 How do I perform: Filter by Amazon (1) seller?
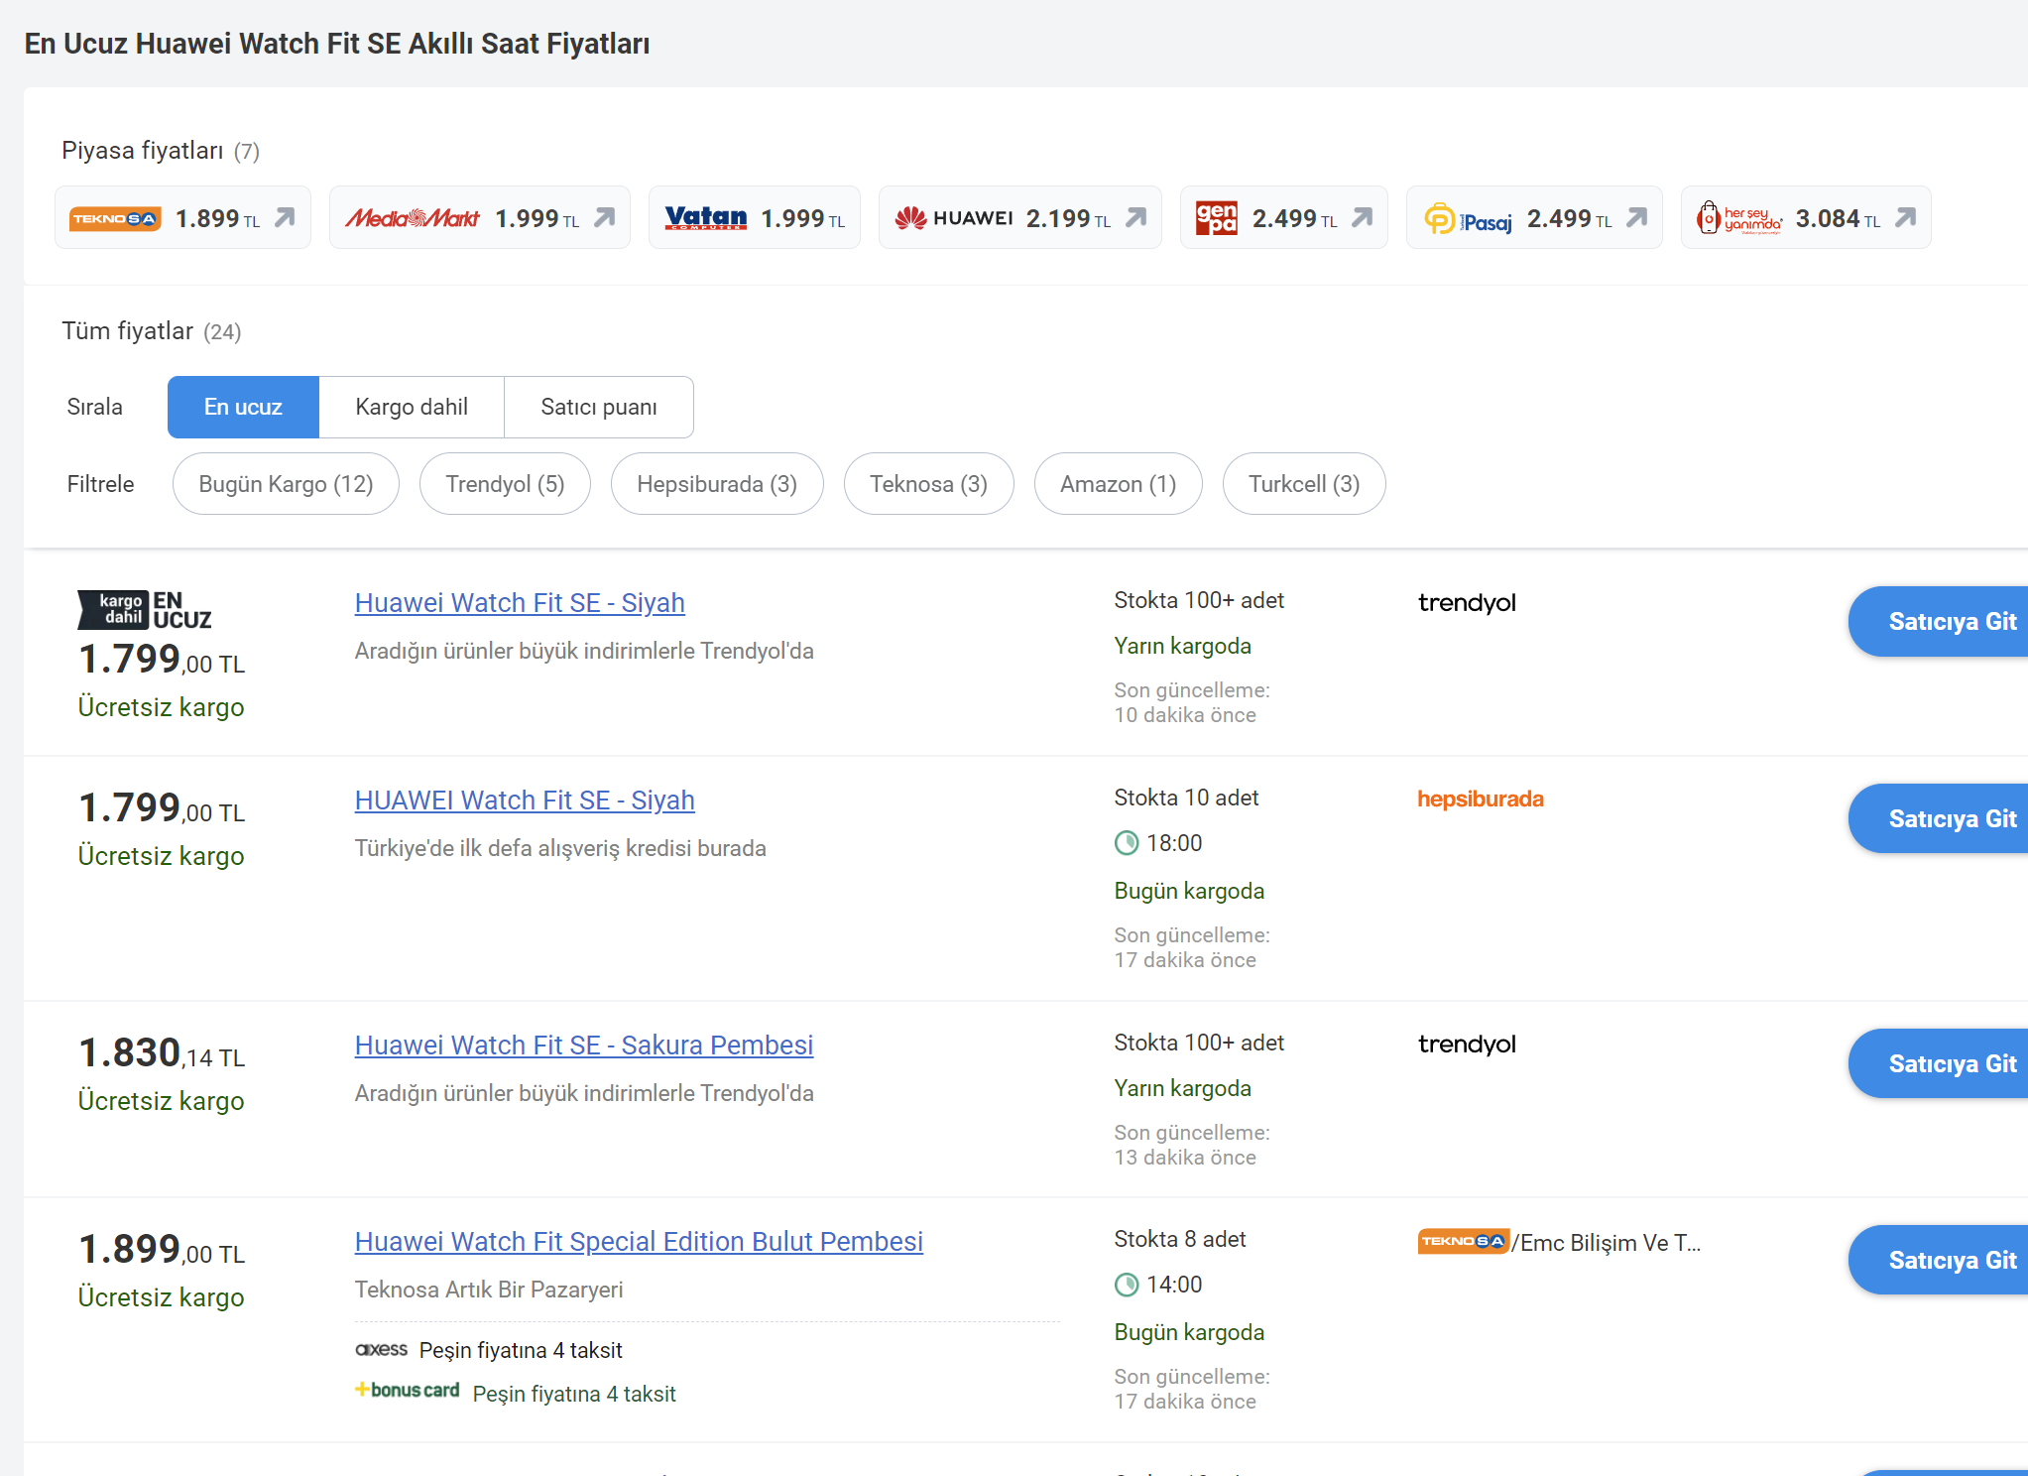coord(1118,484)
